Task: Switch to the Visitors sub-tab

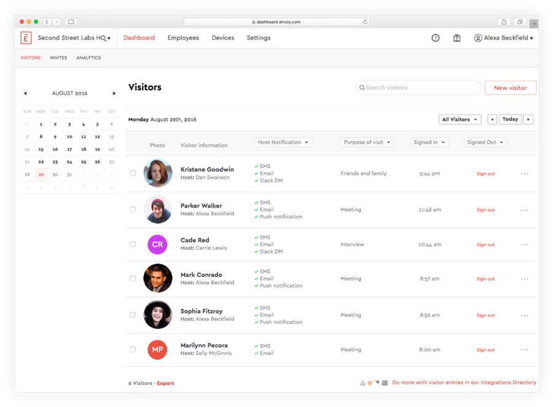Action: point(30,58)
